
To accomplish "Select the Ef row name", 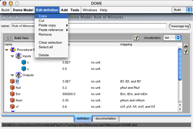I will pyautogui.click(x=17, y=81).
